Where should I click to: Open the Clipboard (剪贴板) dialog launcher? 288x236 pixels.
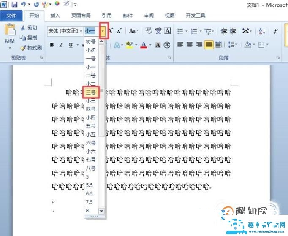click(41, 58)
